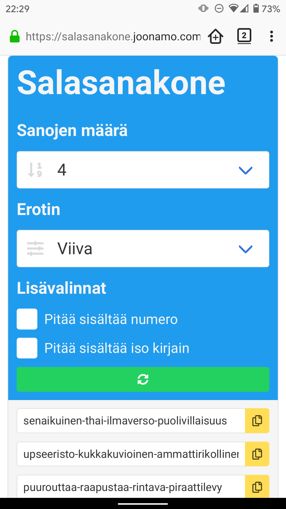Tap the Salasanakone title heading
This screenshot has width=286, height=509.
coord(121,82)
